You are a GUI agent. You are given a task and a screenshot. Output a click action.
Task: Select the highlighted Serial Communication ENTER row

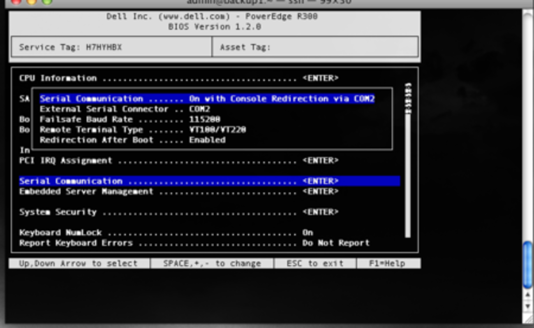[x=209, y=181]
